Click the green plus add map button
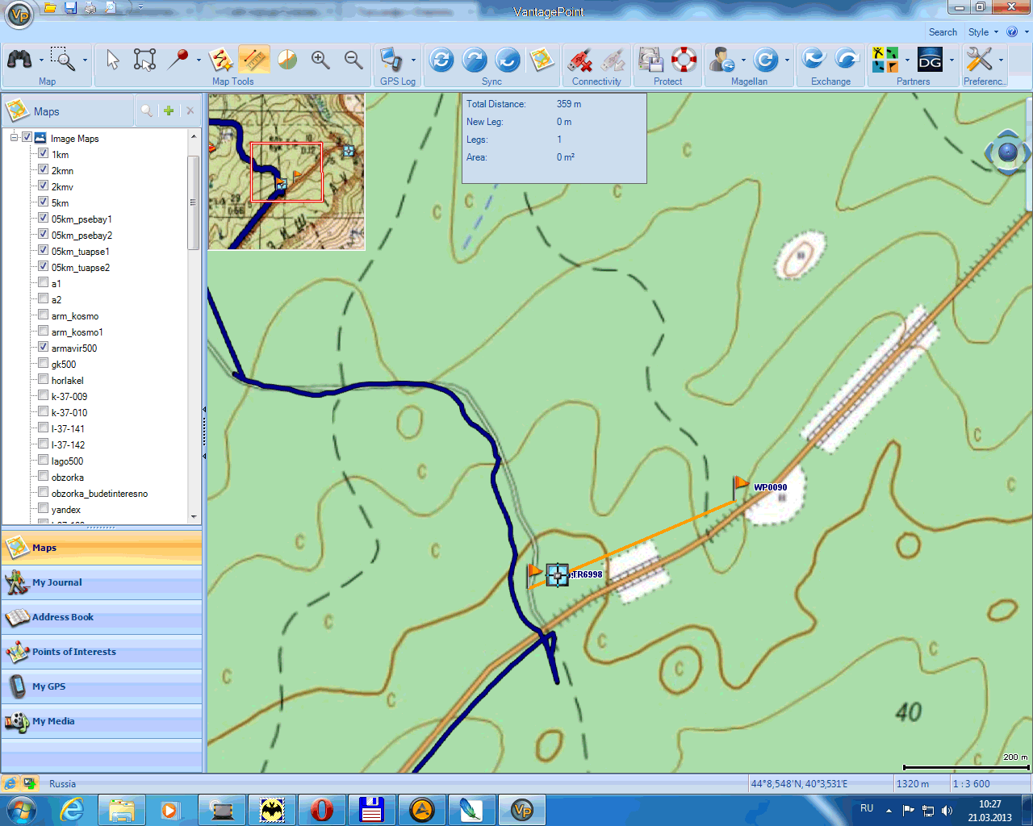This screenshot has width=1033, height=826. coord(169,111)
